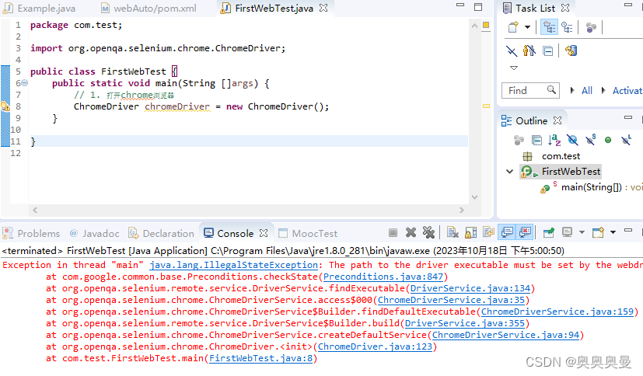Close the Outline view
Viewport: 643px width, 376px height.
pyautogui.click(x=557, y=120)
